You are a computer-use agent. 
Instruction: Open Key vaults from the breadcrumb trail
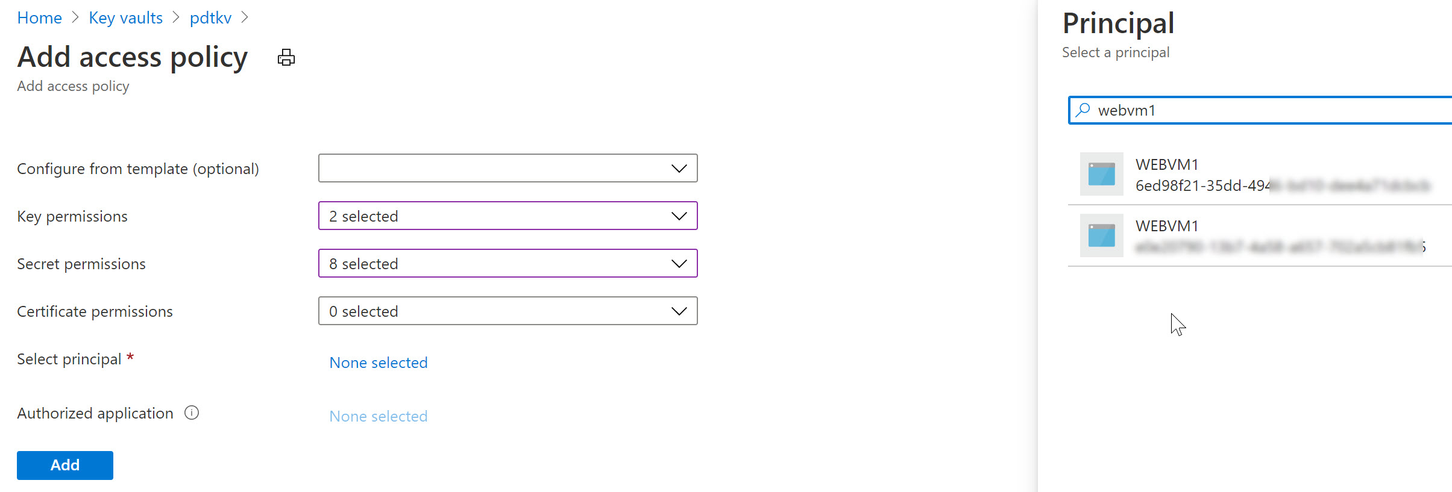coord(125,17)
